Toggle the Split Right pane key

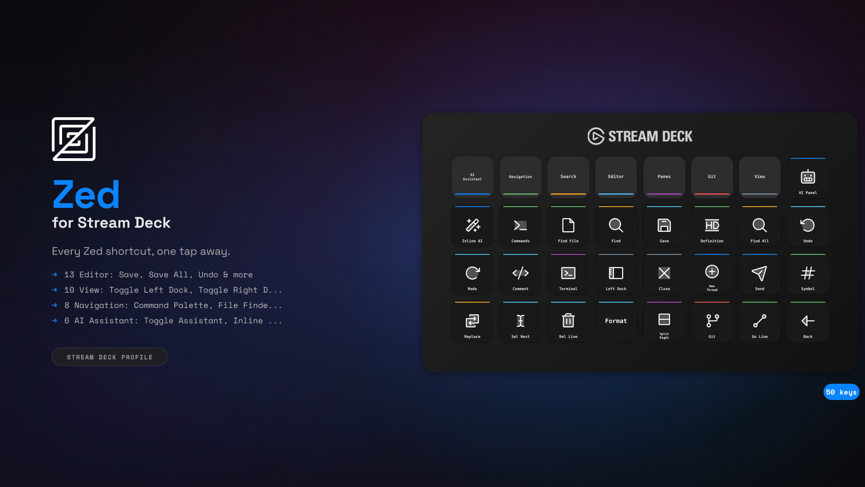pyautogui.click(x=664, y=322)
